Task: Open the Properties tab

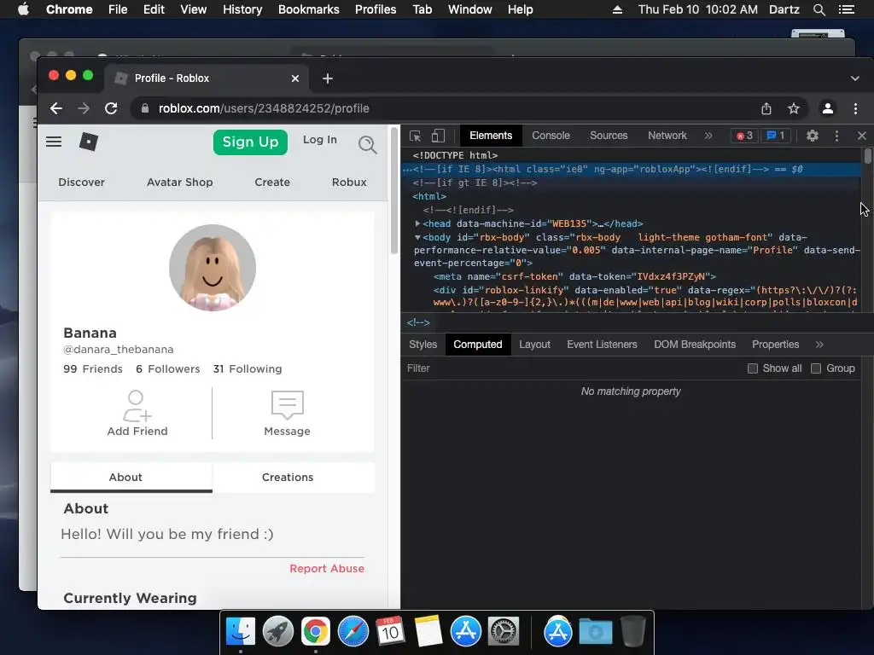Action: 775,345
